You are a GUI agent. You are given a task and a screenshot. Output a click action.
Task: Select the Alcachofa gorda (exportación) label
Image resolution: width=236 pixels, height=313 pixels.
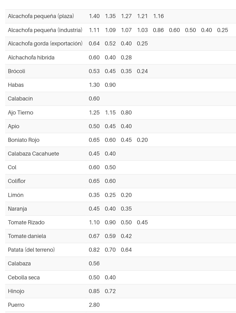point(45,44)
